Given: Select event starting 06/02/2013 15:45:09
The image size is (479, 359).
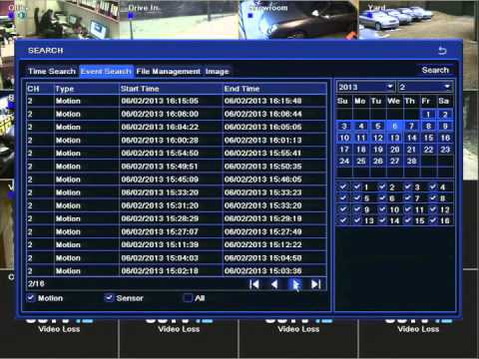Looking at the screenshot, I should pyautogui.click(x=177, y=179).
